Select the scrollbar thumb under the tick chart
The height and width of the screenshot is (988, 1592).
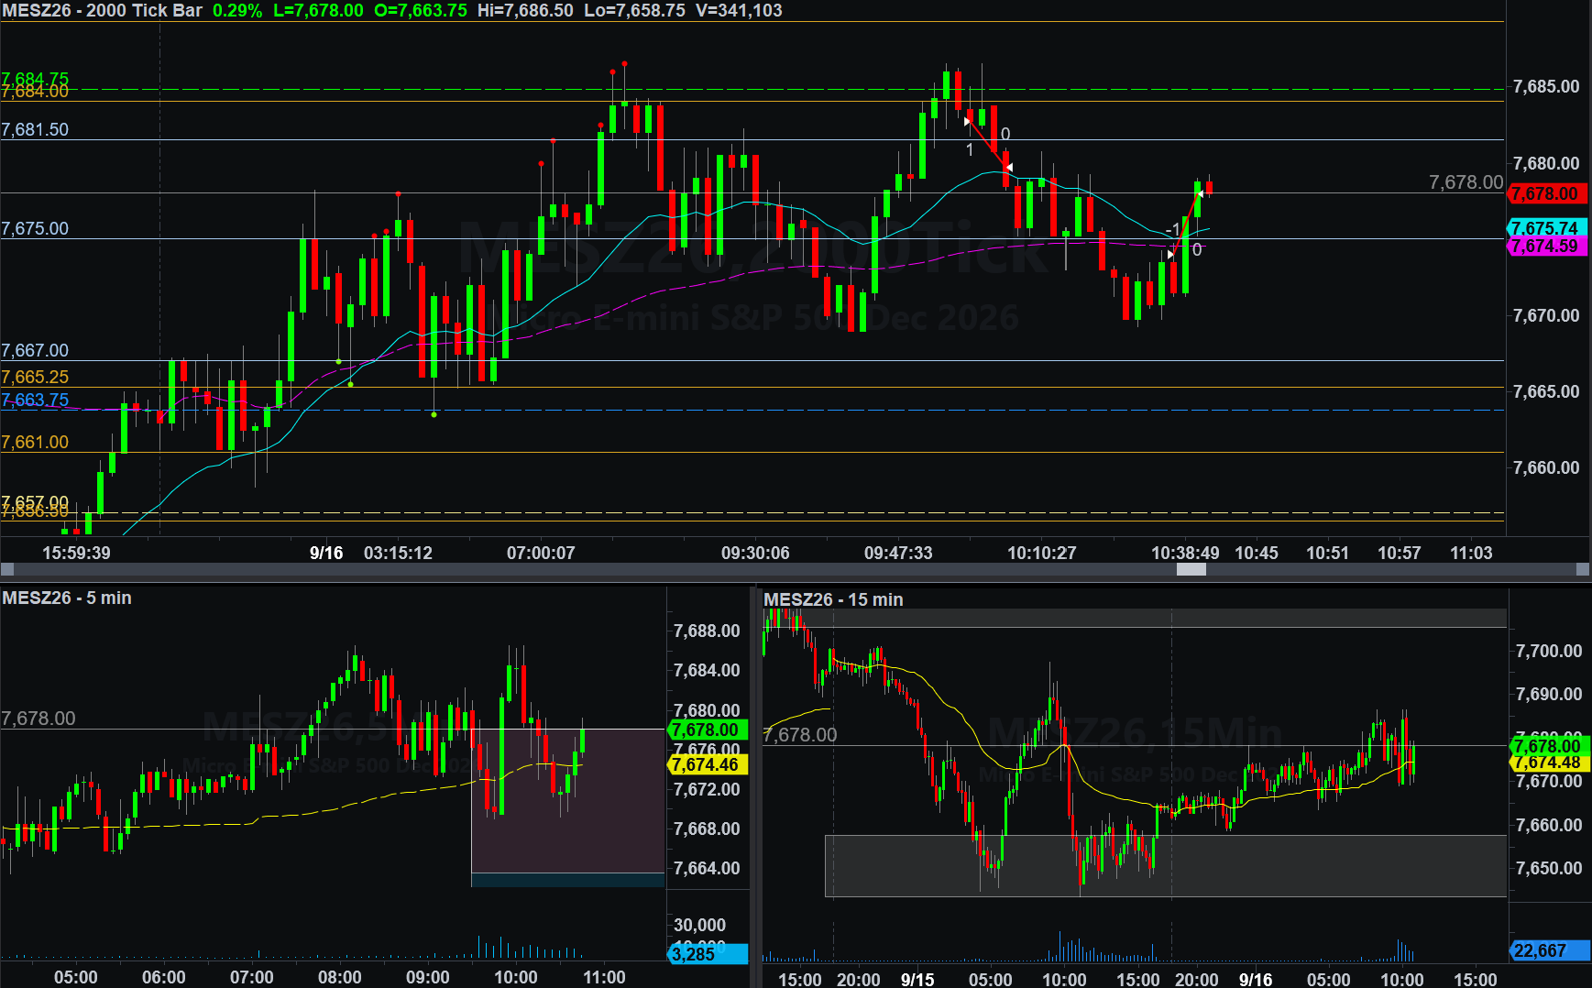1191,569
